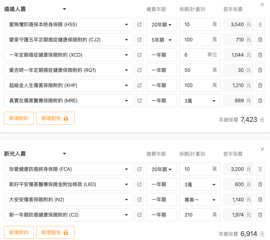The width and height of the screenshot is (270, 240).
Task: Click 新增附約 button under 遠雄人壽
Action: (x=19, y=118)
